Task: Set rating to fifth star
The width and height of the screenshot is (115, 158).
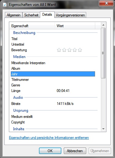Action: point(80,50)
